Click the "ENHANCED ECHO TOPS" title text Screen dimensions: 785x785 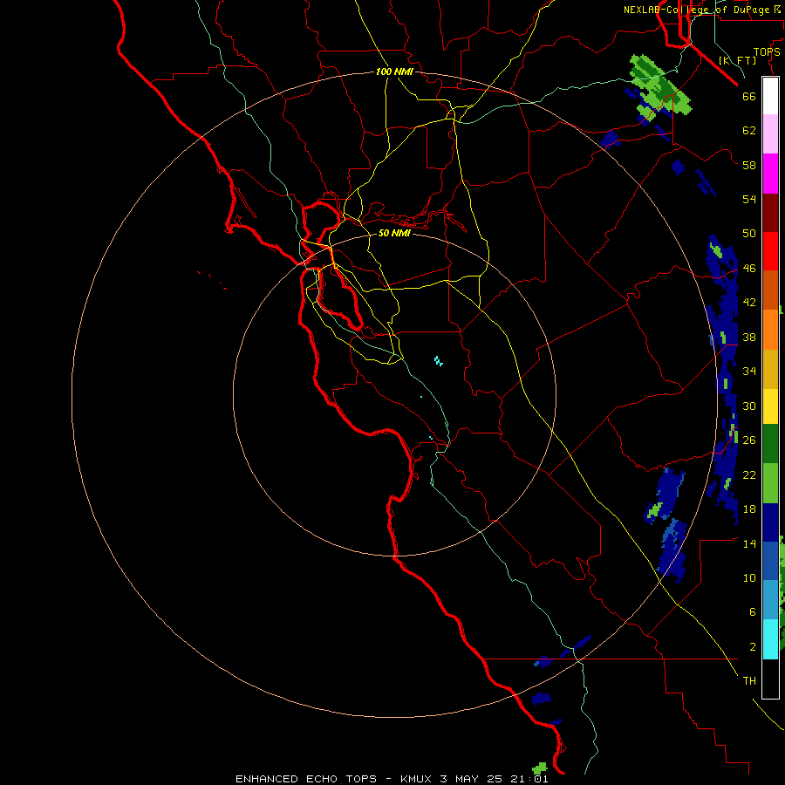[306, 779]
